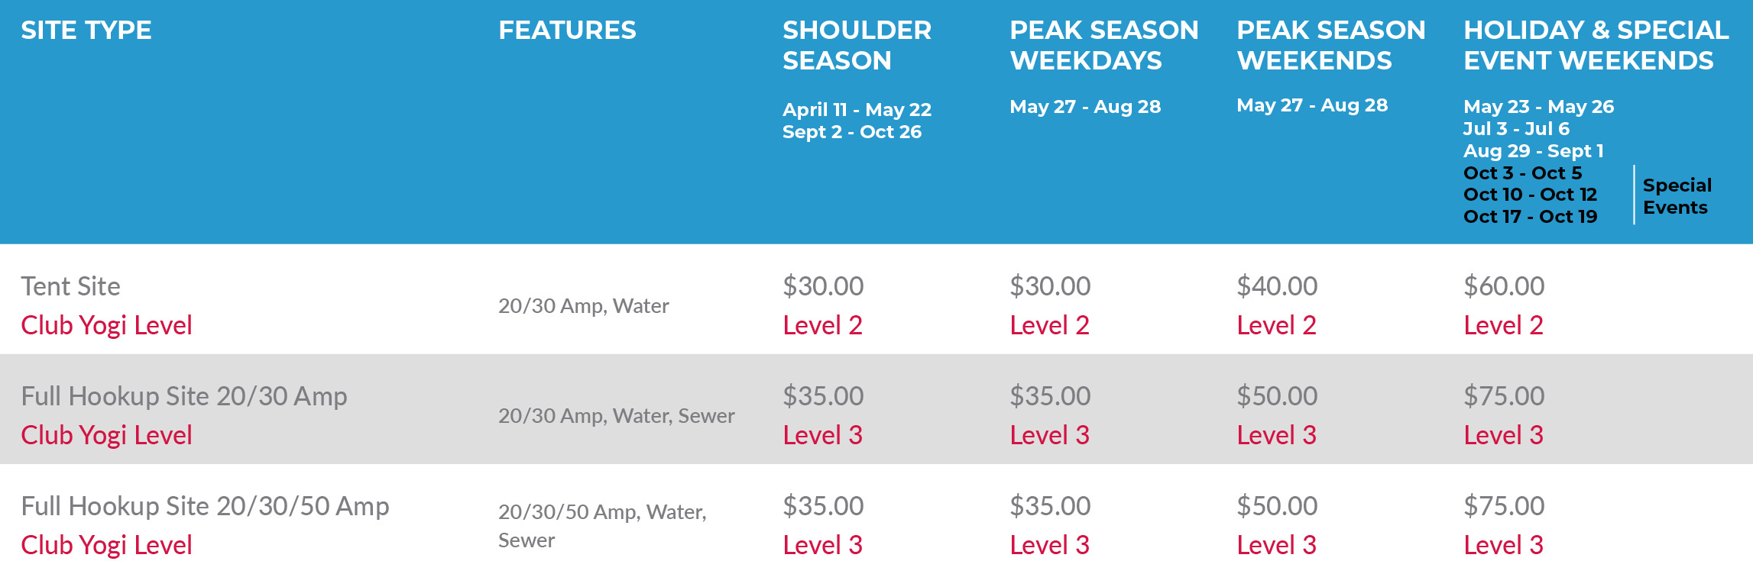Click the Special Events label
This screenshot has width=1753, height=574.
[1677, 196]
